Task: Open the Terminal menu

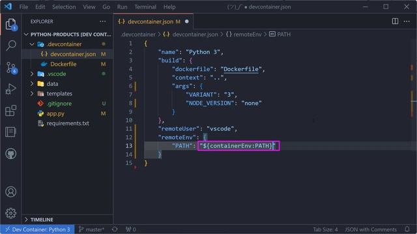Action: click(145, 7)
